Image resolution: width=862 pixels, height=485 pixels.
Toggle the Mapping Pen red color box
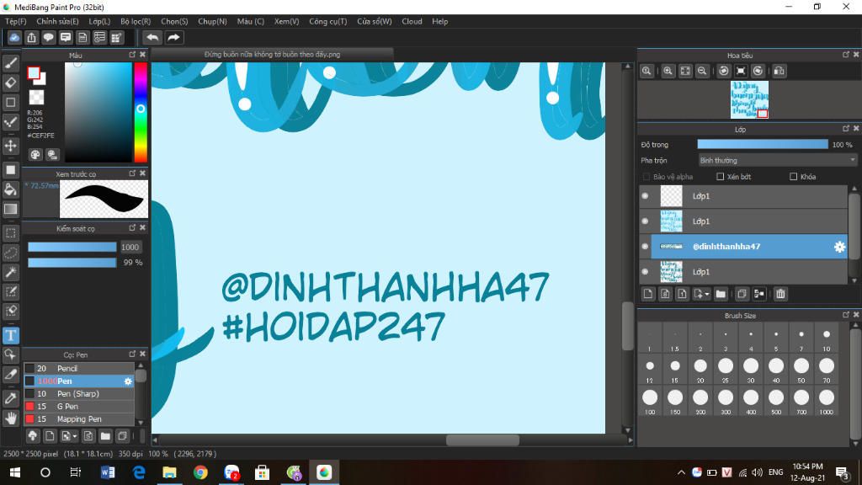(x=29, y=419)
